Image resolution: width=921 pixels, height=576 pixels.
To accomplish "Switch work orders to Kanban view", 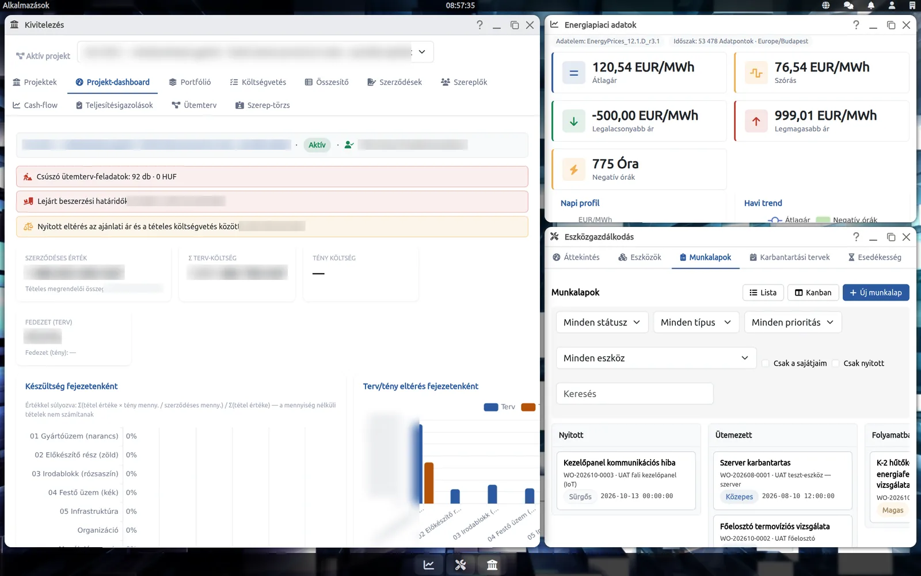I will [813, 293].
